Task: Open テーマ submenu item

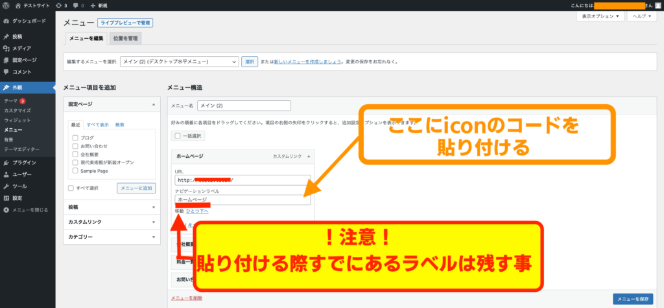Action: 11,101
